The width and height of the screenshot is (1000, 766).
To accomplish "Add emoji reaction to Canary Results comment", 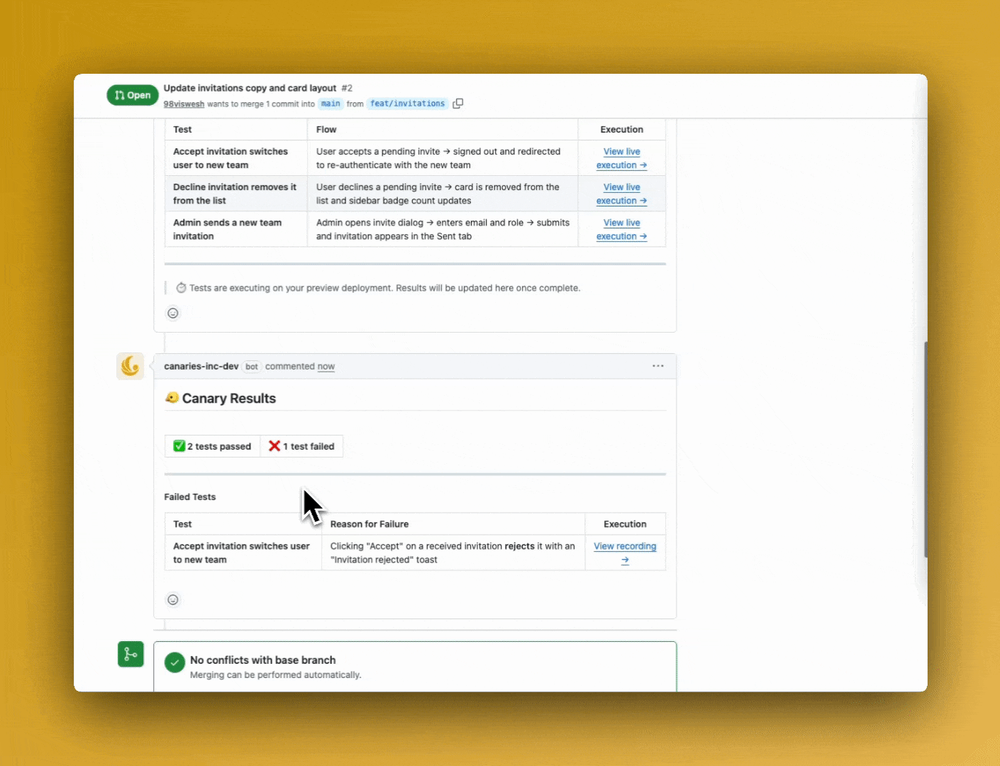I will tap(173, 600).
